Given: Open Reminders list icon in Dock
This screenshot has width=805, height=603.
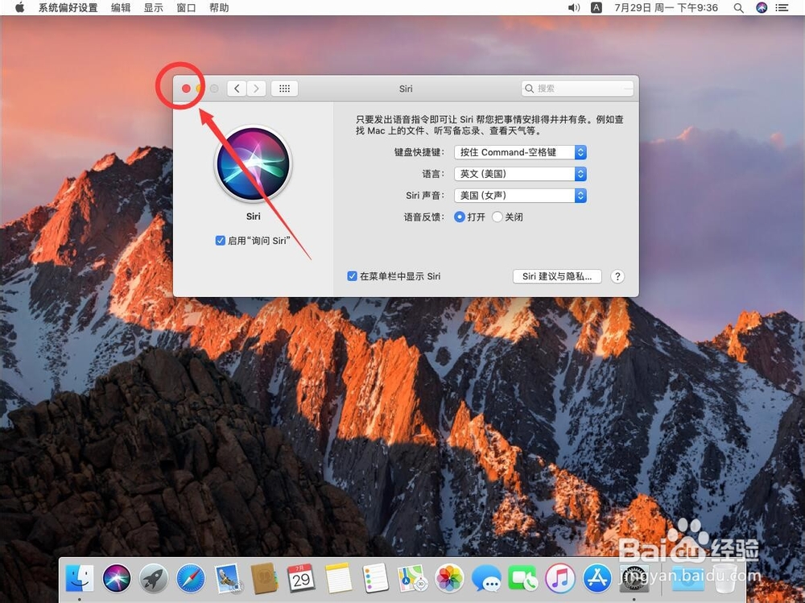Looking at the screenshot, I should [x=375, y=578].
